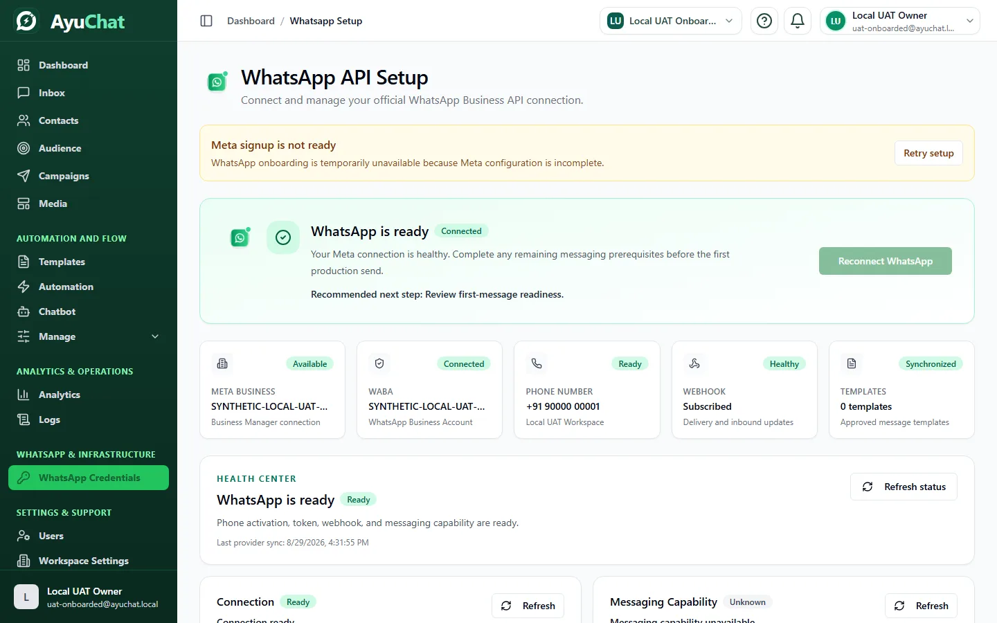
Task: Click the Synchronized badge on Templates card
Action: tap(931, 363)
